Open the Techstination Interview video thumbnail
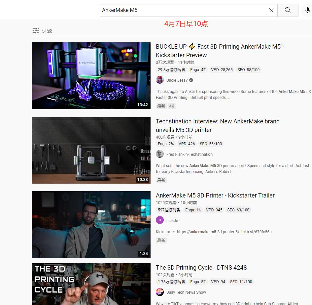 91,150
